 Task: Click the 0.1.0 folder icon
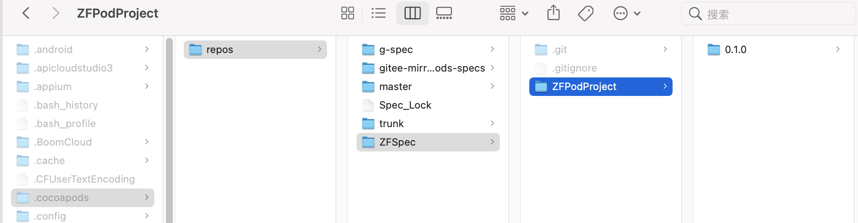coord(714,50)
